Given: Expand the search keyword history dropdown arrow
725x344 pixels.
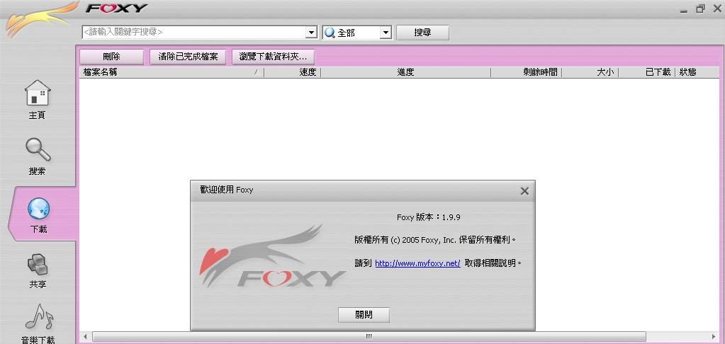Looking at the screenshot, I should (312, 33).
